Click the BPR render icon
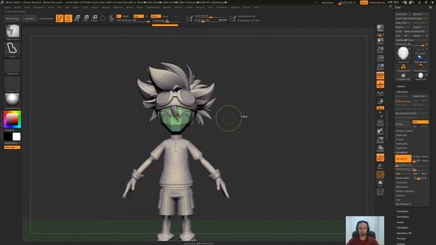Screen dimensions: 436x245 380,29
